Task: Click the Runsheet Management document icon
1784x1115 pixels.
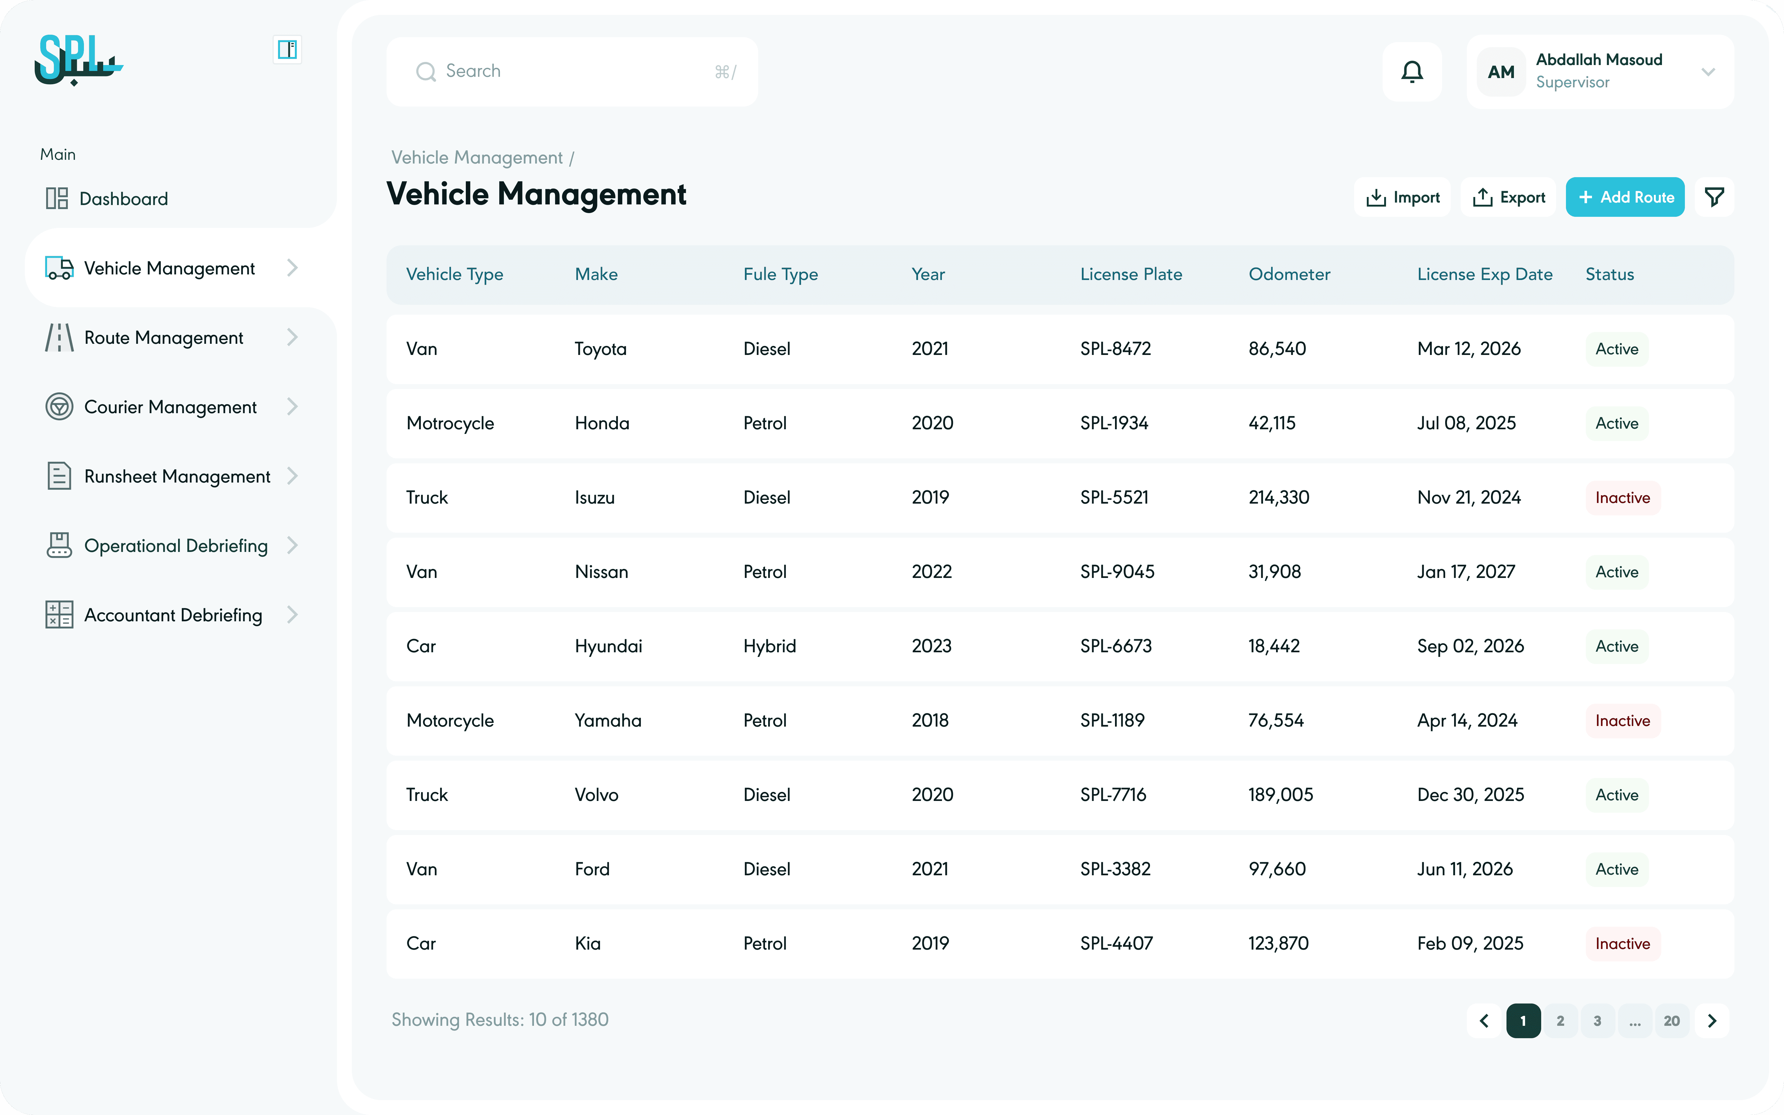Action: pyautogui.click(x=59, y=476)
